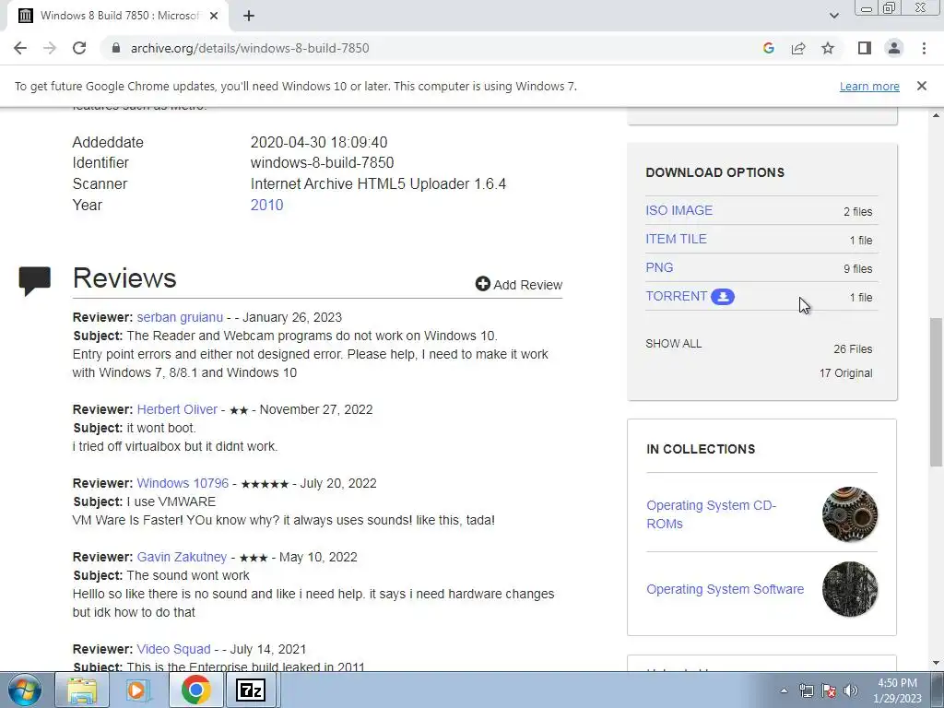Show hidden system tray icons

point(784,690)
